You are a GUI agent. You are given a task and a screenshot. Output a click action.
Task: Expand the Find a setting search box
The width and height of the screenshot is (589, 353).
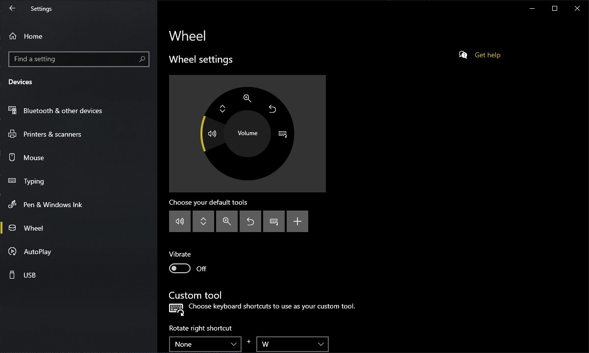78,59
